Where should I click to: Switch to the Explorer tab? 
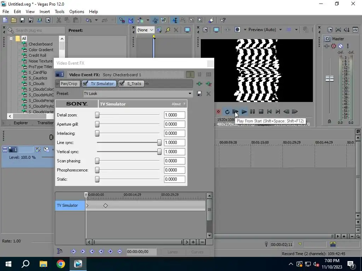[21, 123]
